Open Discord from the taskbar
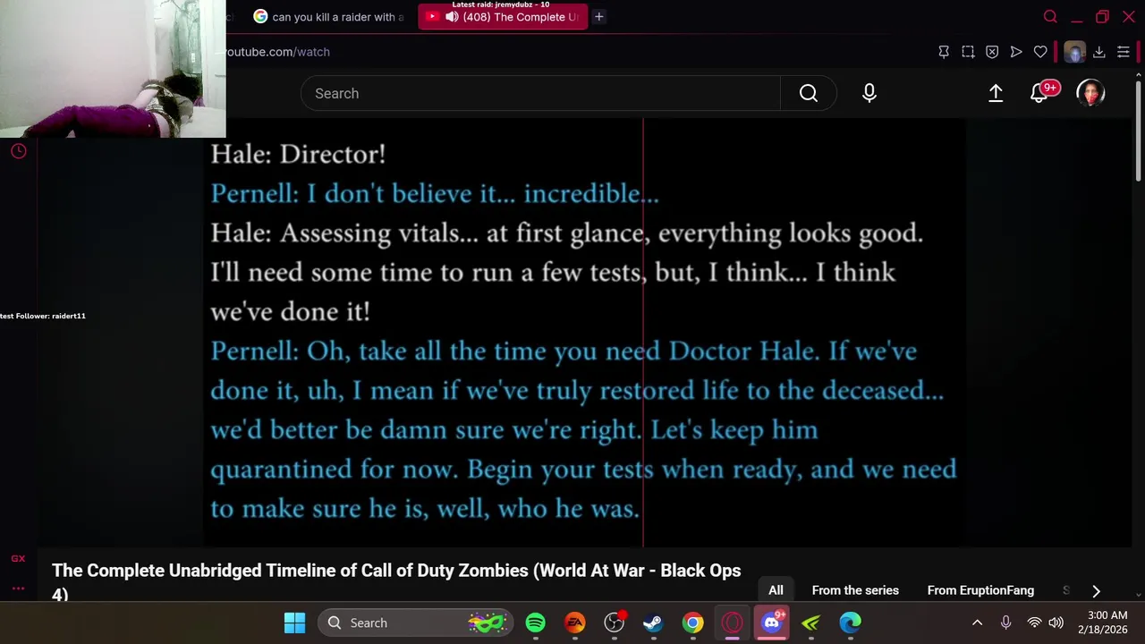Image resolution: width=1145 pixels, height=644 pixels. (772, 623)
